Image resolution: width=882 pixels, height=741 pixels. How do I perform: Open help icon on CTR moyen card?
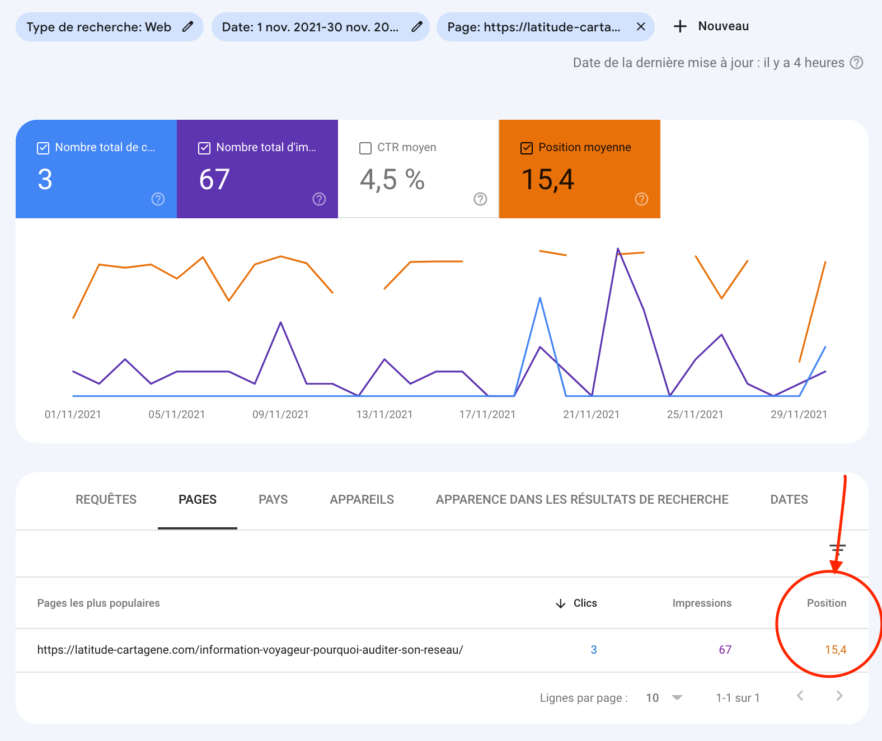tap(480, 199)
